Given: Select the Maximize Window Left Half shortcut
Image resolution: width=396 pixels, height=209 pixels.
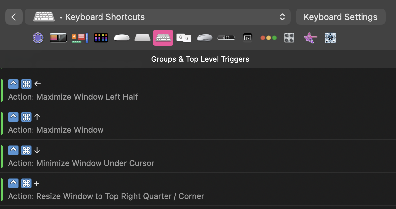Looking at the screenshot, I should click(133, 90).
